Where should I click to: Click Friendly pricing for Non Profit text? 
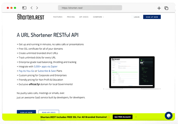click(41, 80)
